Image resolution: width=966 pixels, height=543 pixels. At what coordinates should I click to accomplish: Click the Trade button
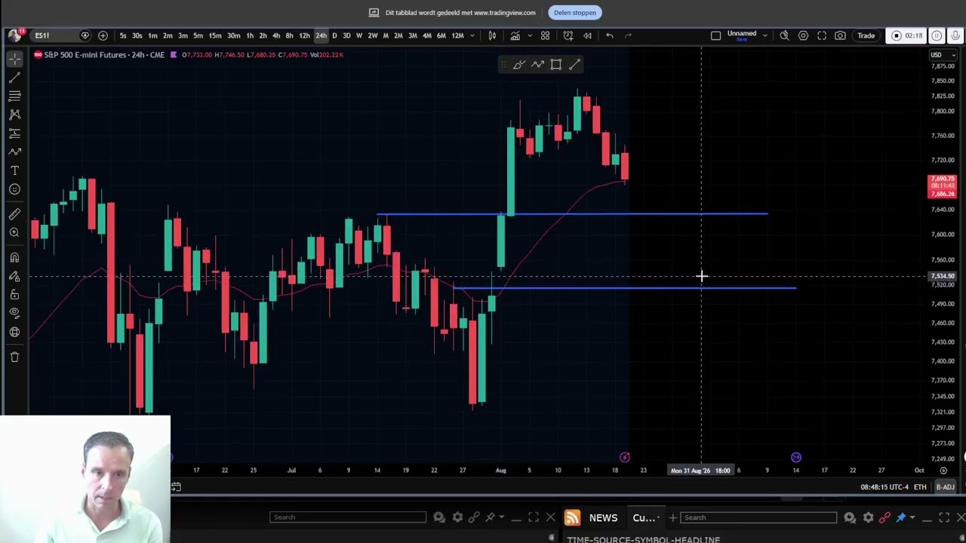pos(866,35)
